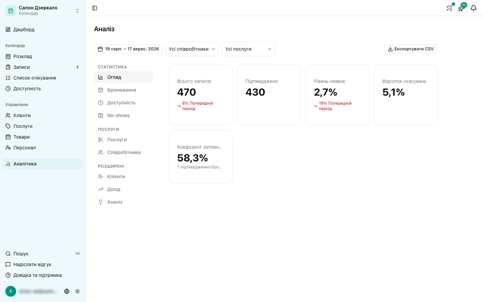Open the notifications bell

point(474,8)
